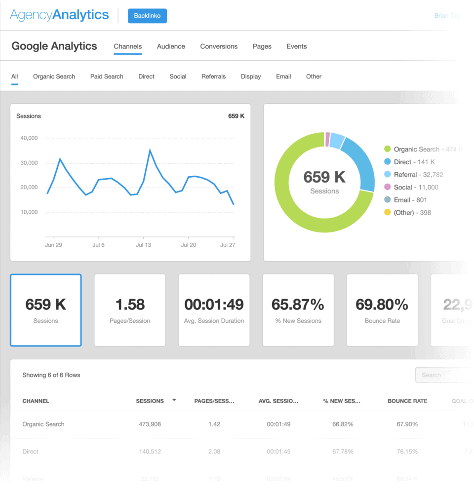
Task: View the Referrals channel data
Action: tap(213, 76)
